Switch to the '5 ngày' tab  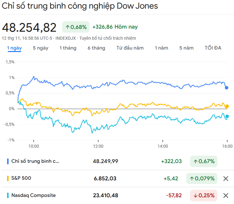click(x=41, y=48)
